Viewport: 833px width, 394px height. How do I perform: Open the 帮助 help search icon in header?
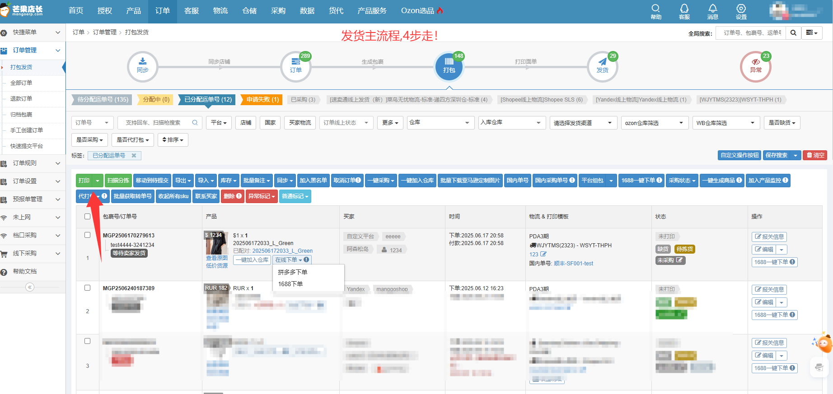tap(655, 11)
